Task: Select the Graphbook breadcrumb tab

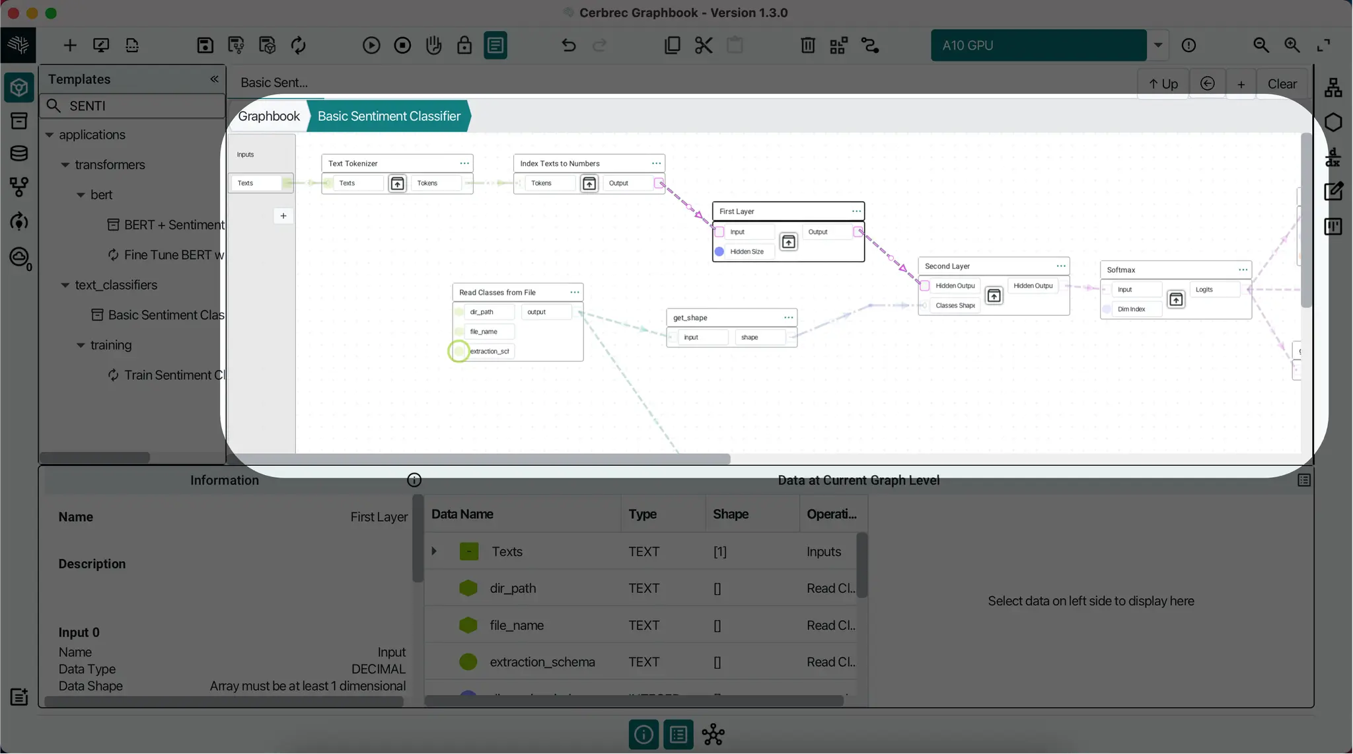Action: tap(268, 116)
